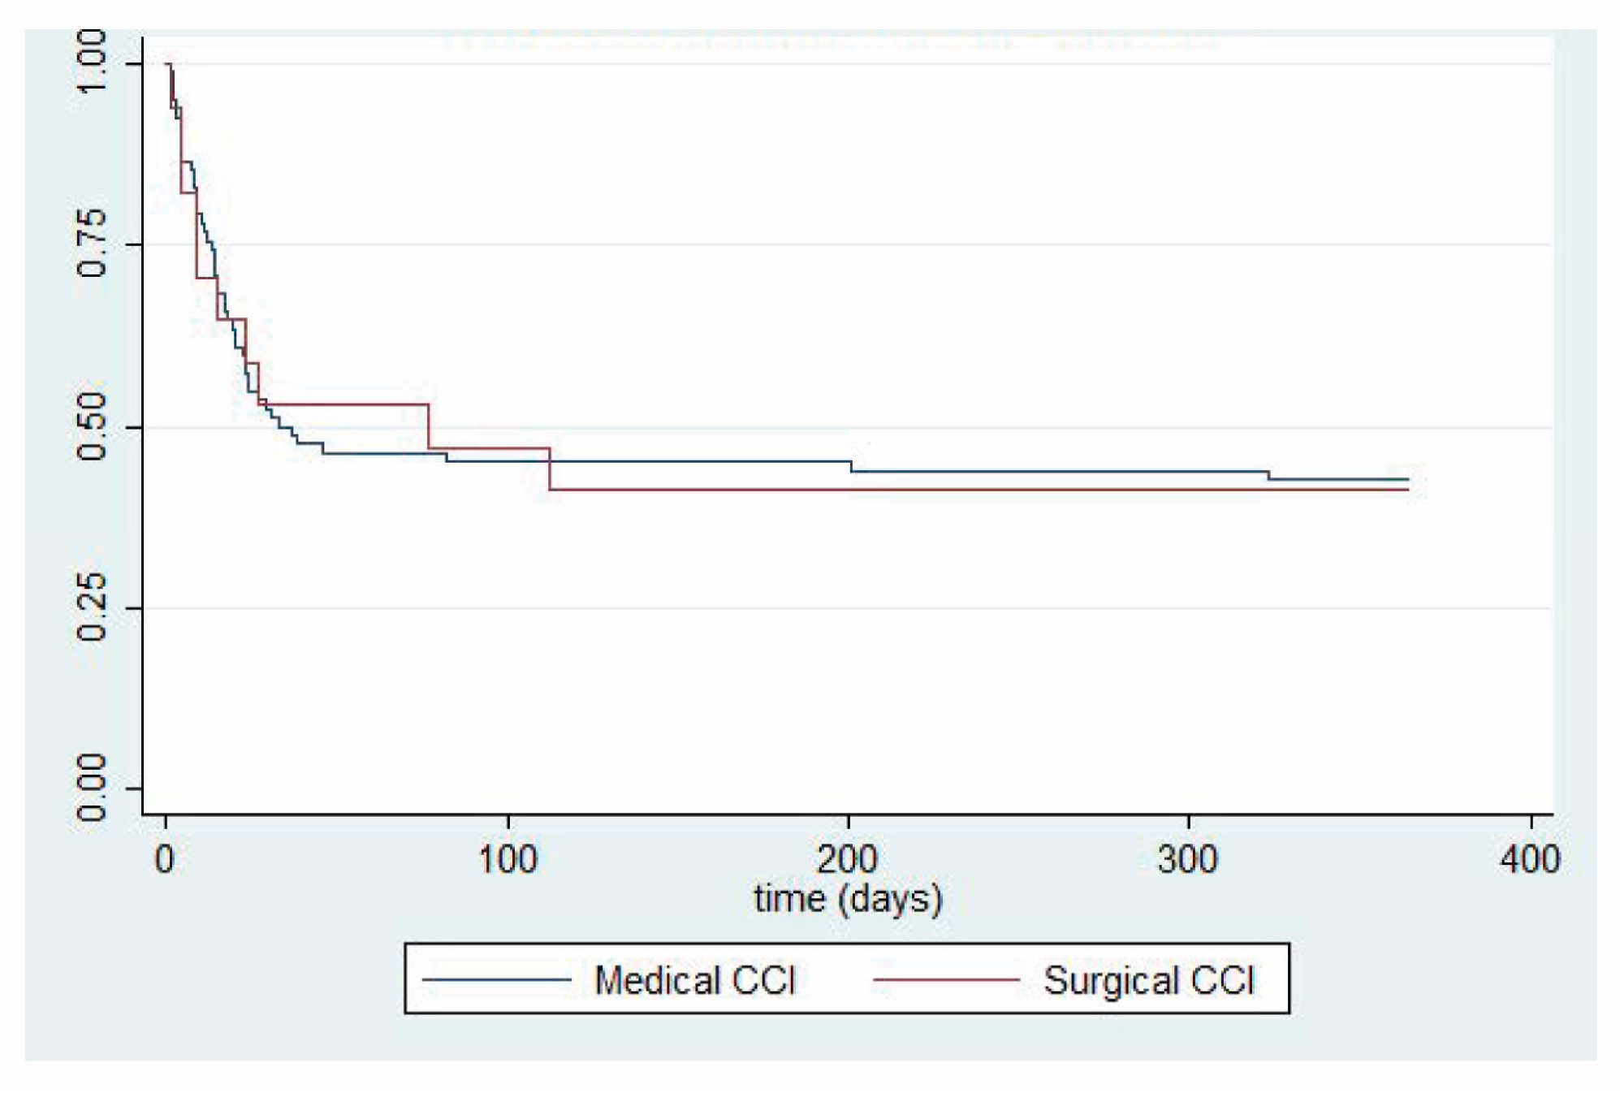The width and height of the screenshot is (1620, 1093).
Task: Click the blue curve's step at day 200
Action: [x=850, y=467]
